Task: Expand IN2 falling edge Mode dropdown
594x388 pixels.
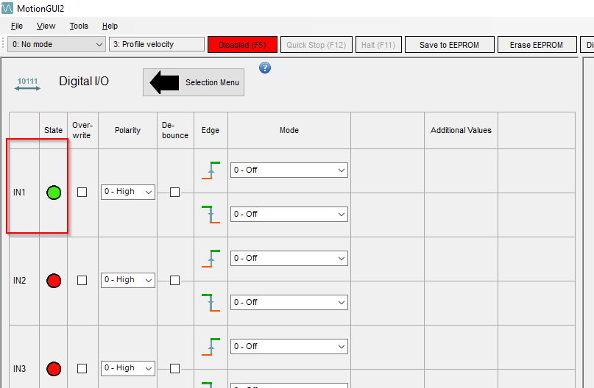Action: [x=289, y=302]
